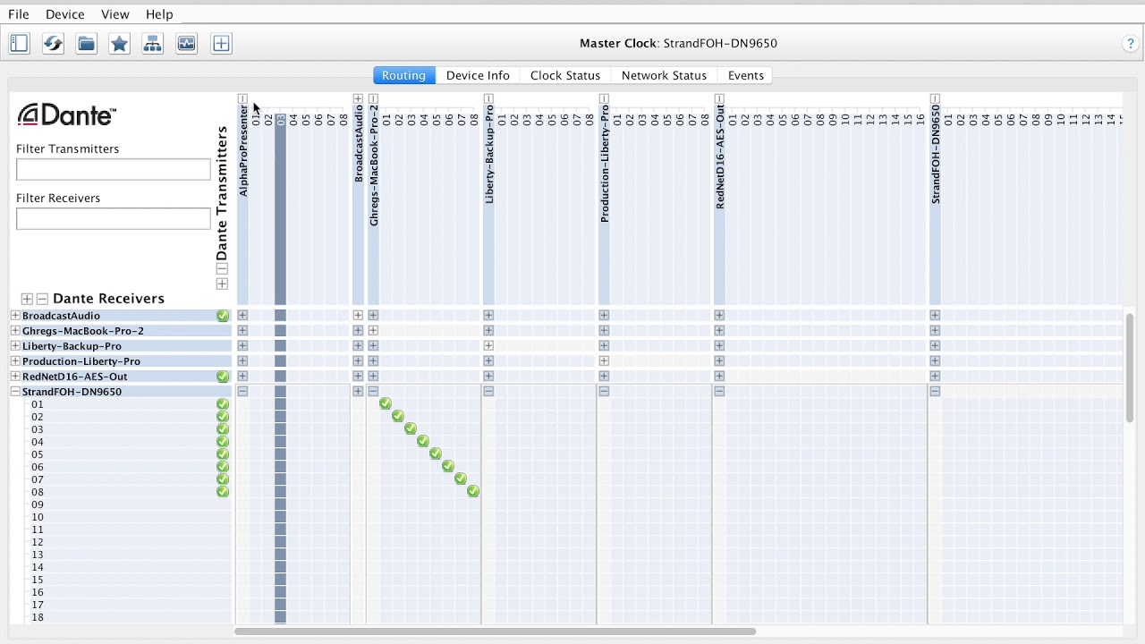Expand all Dante Receivers with plus button
The image size is (1145, 644).
[x=27, y=299]
